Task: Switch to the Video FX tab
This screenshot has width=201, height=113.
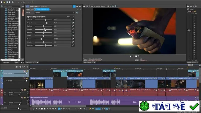Action: point(17,62)
